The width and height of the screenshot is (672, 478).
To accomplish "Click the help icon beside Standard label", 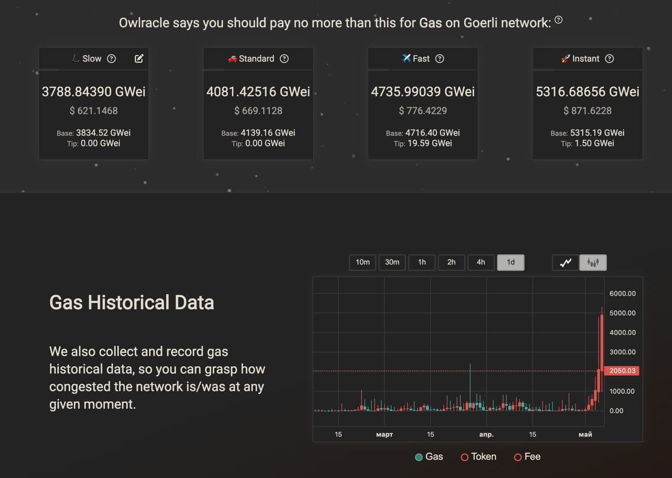I will click(284, 59).
